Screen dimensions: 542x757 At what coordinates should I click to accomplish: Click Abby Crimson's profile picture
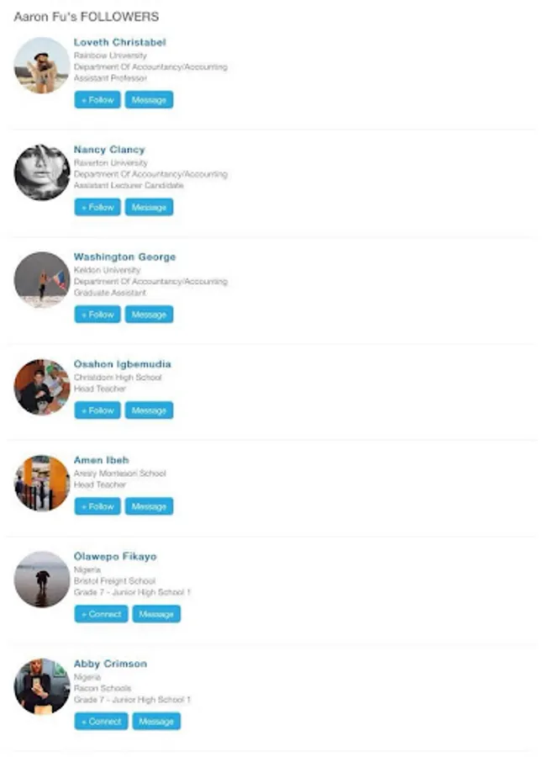pos(42,686)
